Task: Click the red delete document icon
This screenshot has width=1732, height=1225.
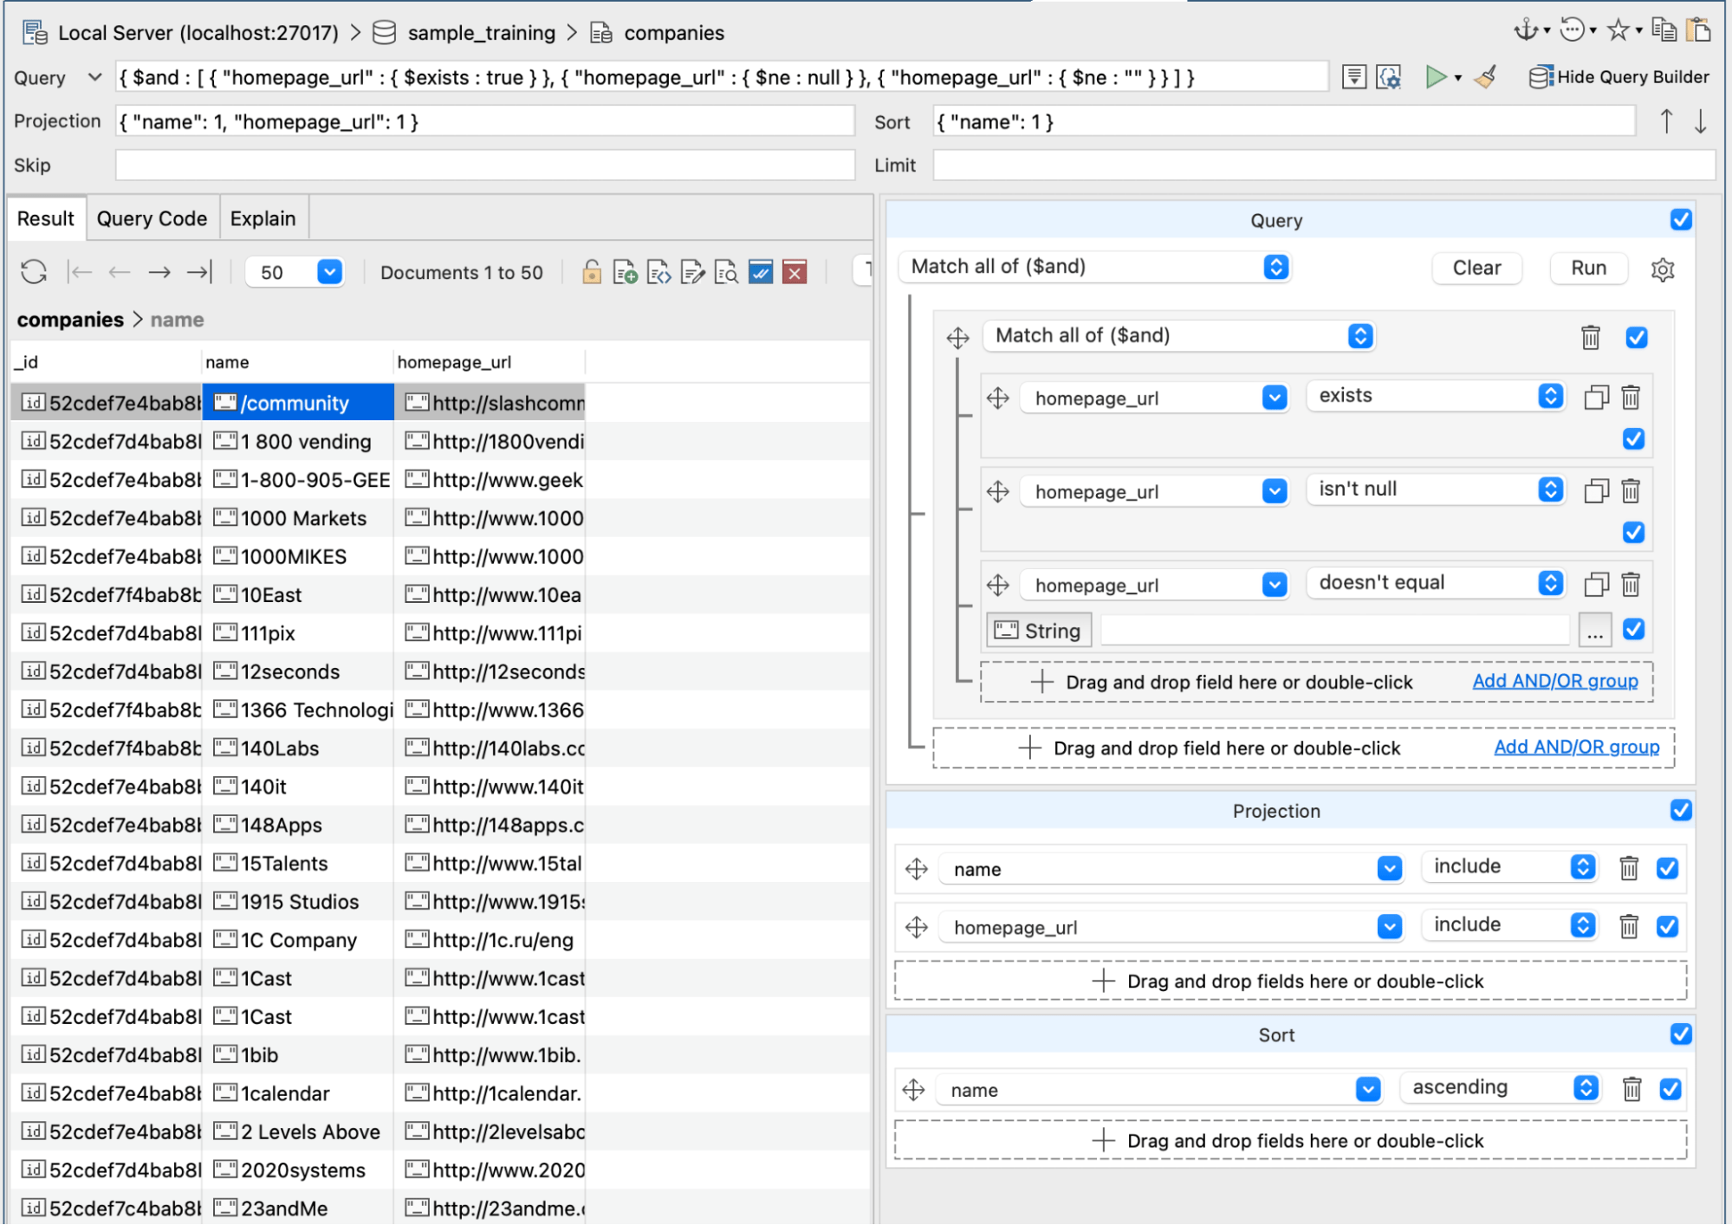Action: (794, 272)
